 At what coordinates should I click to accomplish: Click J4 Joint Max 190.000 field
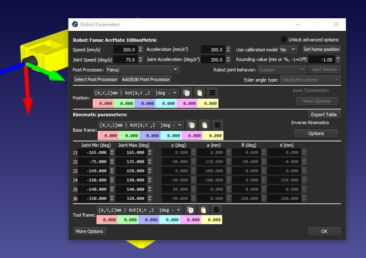(x=132, y=180)
